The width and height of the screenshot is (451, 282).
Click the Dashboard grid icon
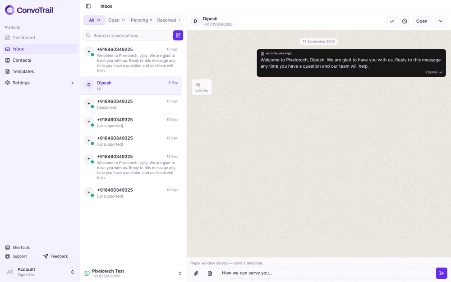pos(8,38)
